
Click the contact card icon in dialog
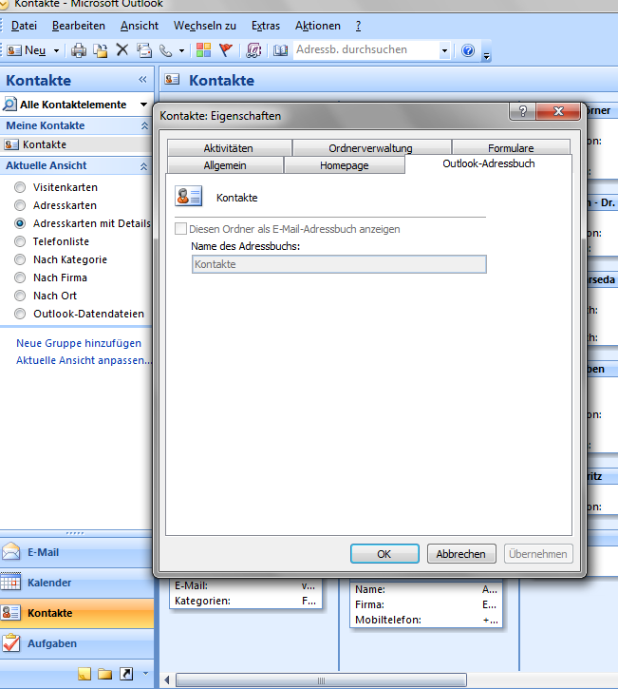pos(189,196)
